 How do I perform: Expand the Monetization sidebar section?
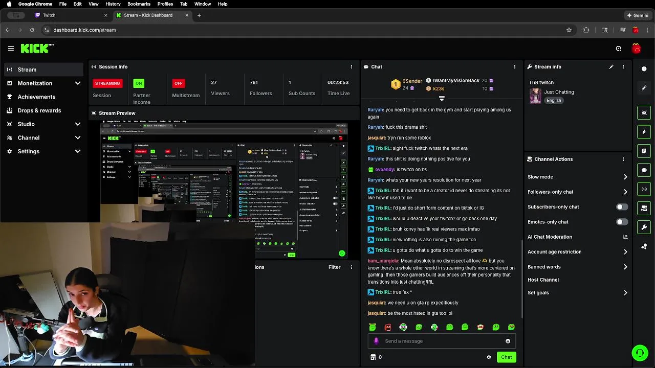(78, 83)
